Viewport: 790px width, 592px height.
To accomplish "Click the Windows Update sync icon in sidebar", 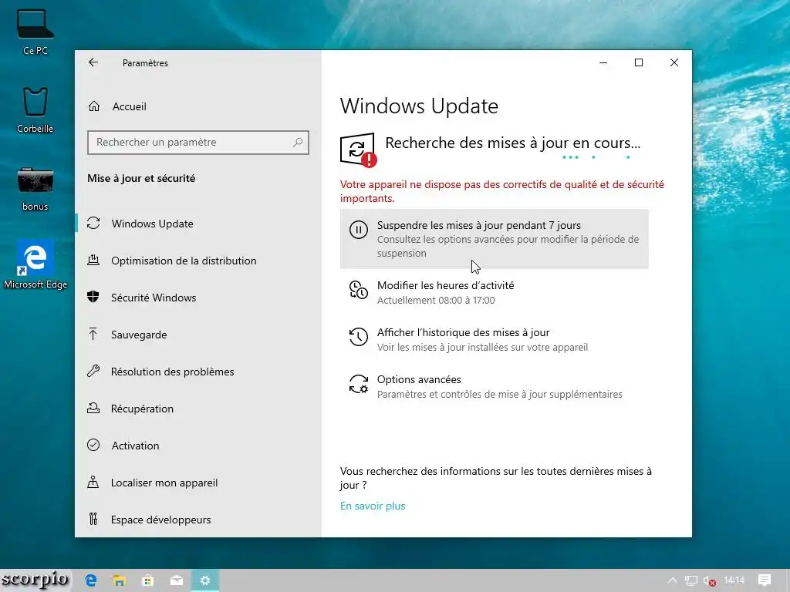I will click(x=93, y=223).
